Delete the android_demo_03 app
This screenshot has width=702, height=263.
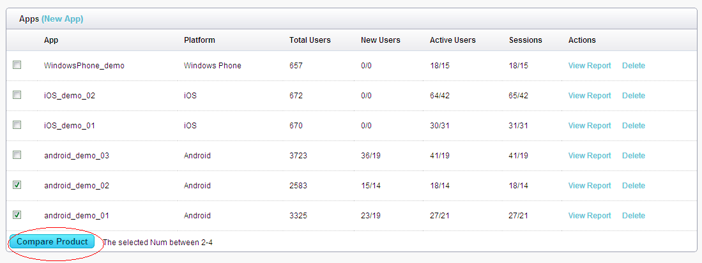point(634,156)
